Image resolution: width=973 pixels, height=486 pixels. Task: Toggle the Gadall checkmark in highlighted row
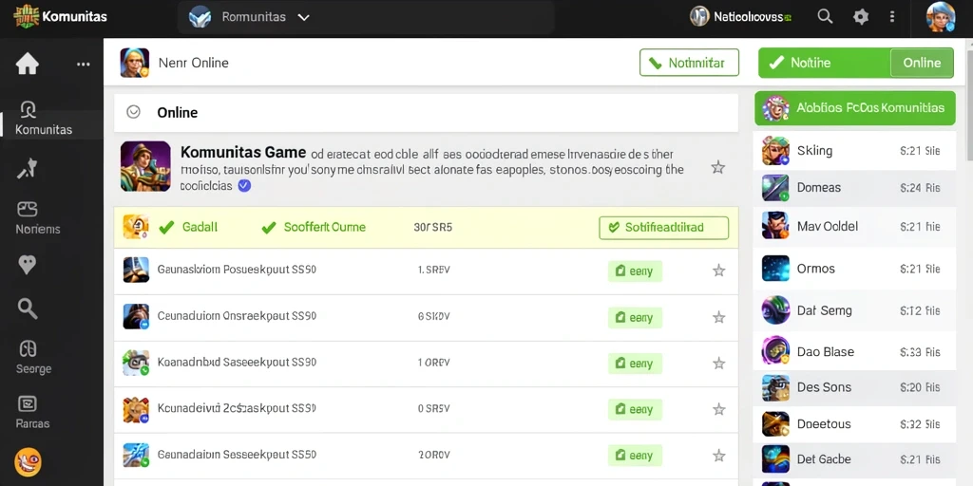(x=166, y=228)
